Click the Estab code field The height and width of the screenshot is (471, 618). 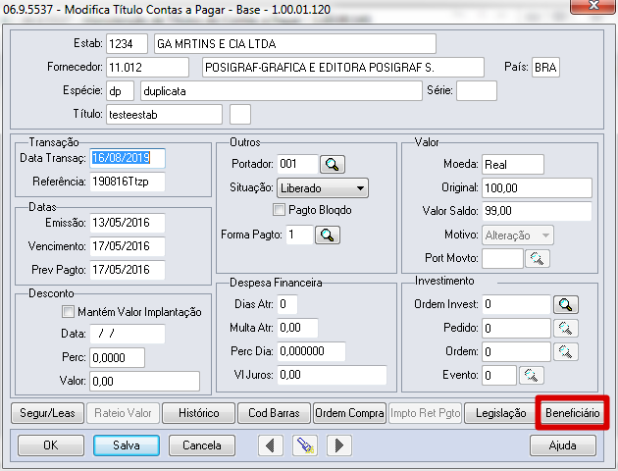click(127, 43)
